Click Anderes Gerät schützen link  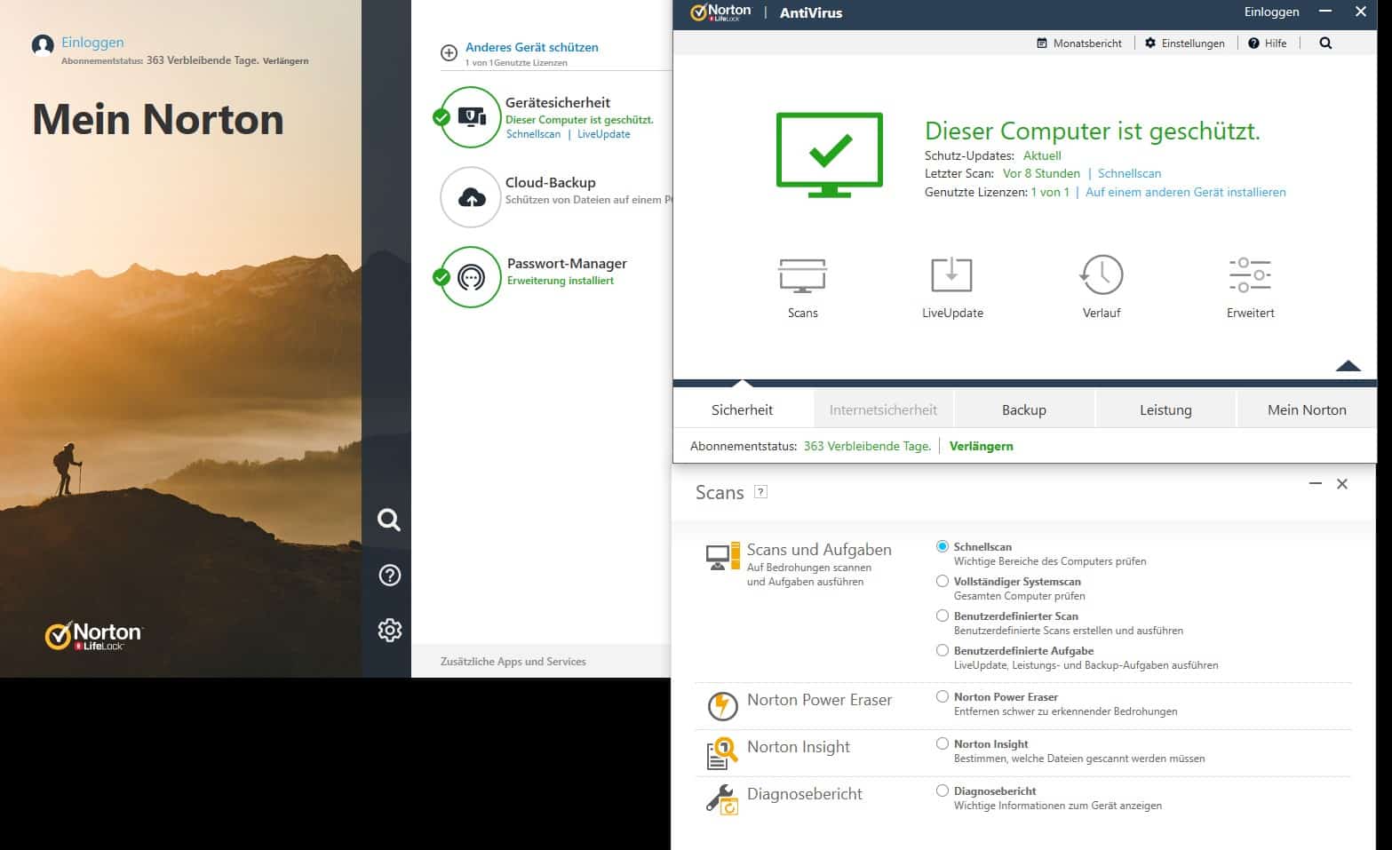click(x=532, y=47)
